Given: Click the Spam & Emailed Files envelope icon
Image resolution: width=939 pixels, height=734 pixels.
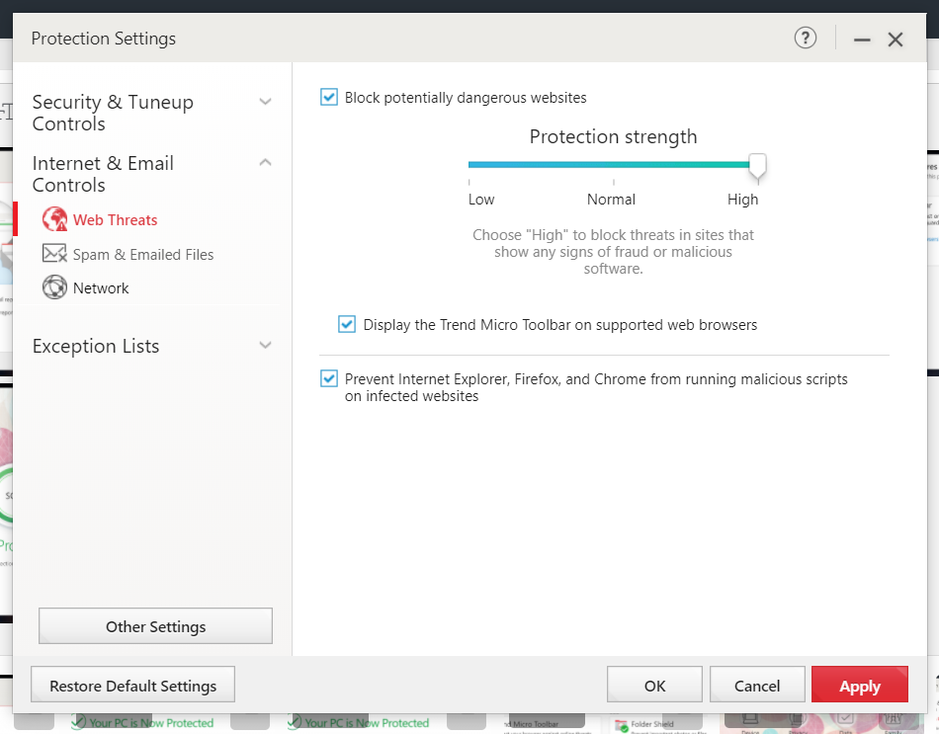Looking at the screenshot, I should (54, 254).
